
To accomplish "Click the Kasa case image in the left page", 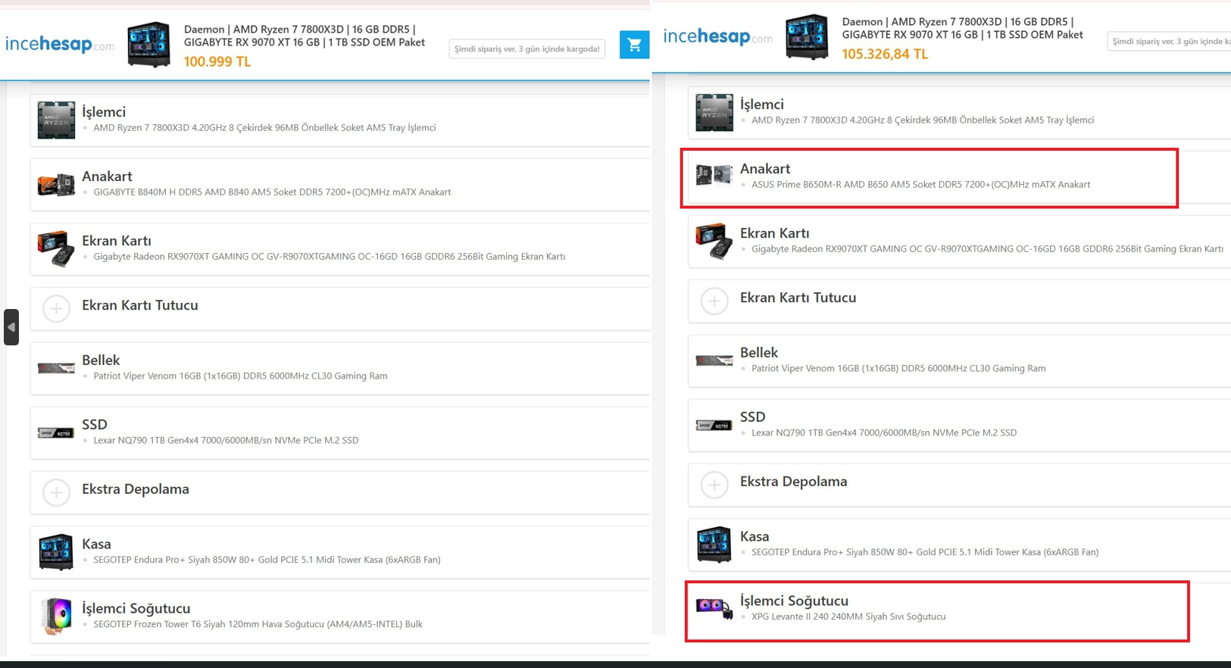I will pos(56,552).
